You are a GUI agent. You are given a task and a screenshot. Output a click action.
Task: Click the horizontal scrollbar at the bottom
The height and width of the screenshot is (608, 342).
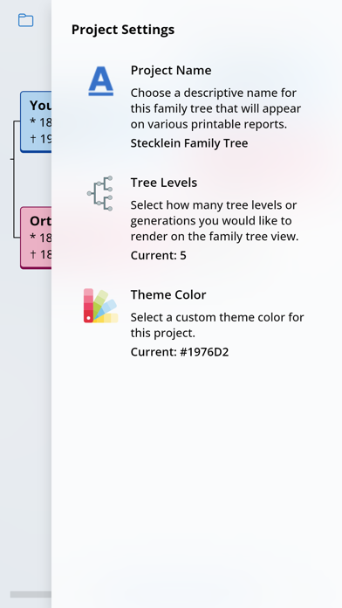click(x=31, y=594)
